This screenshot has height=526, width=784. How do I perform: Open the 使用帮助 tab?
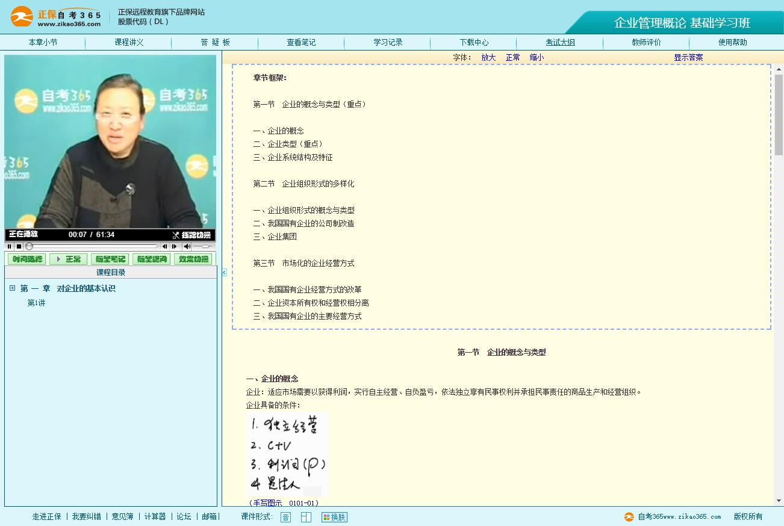[x=732, y=42]
